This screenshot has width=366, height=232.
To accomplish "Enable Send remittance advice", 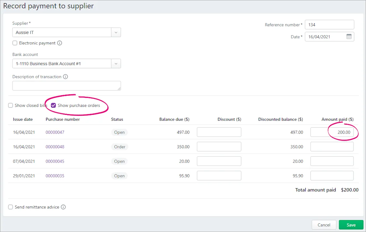I will point(10,207).
